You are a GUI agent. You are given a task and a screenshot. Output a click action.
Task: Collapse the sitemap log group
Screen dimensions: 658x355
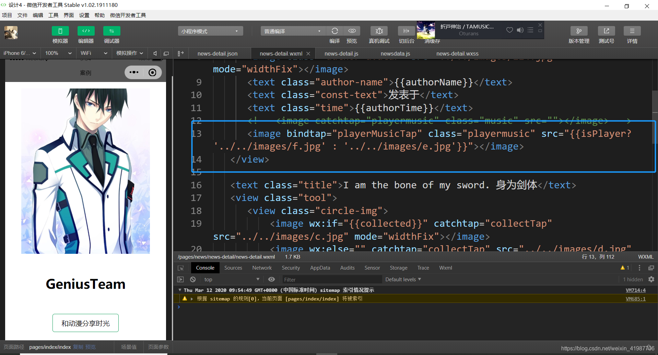[x=180, y=290]
